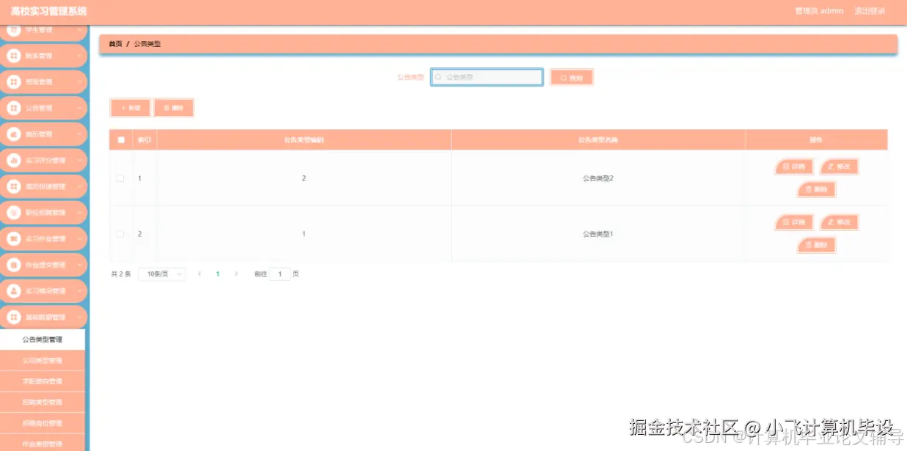Viewport: 907px width, 451px height.
Task: Click the icon beside 实习作业管理
Action: (13, 239)
